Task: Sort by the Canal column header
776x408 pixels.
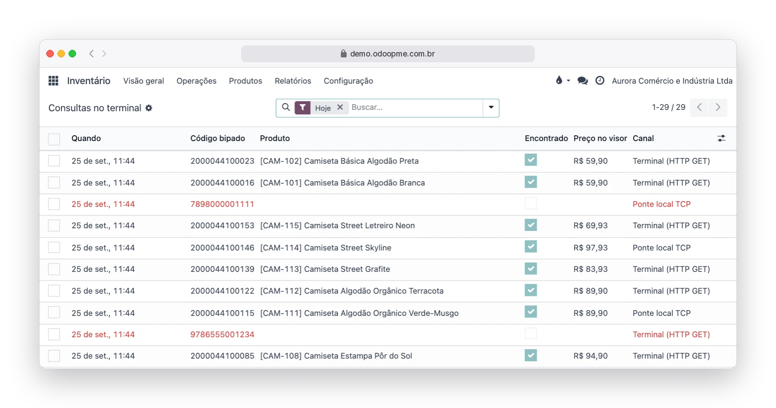Action: 643,138
